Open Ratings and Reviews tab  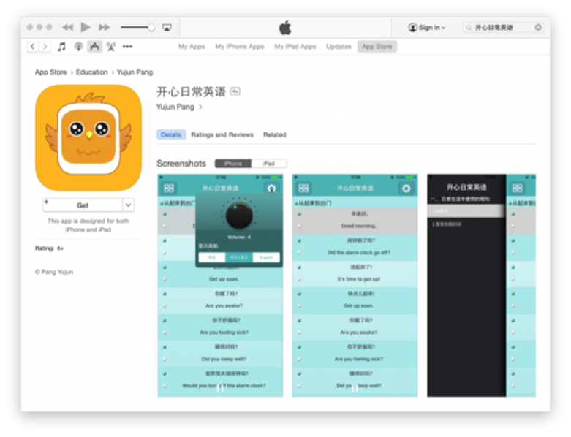click(x=222, y=134)
